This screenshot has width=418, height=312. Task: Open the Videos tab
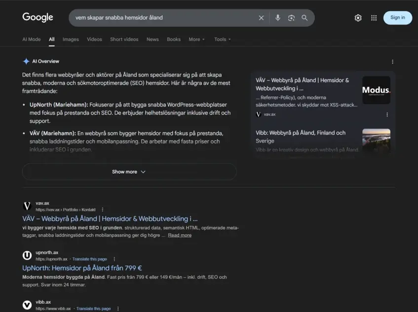click(94, 39)
